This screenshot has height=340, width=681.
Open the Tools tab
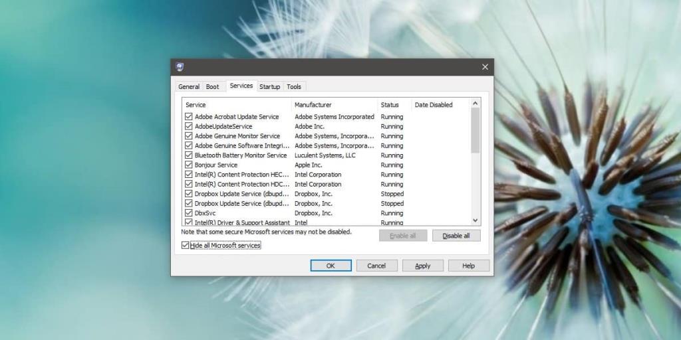click(x=294, y=87)
